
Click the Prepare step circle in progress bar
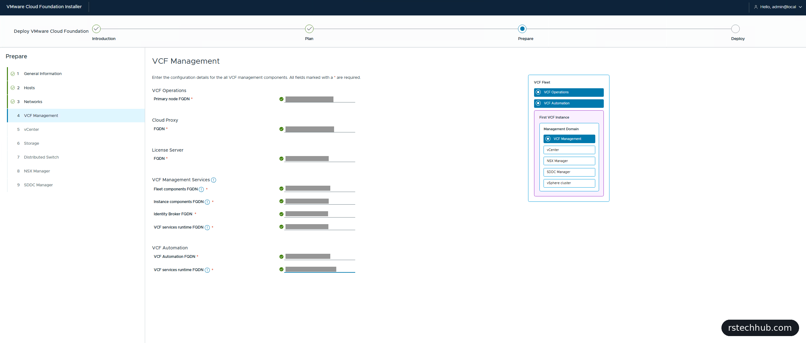(522, 29)
